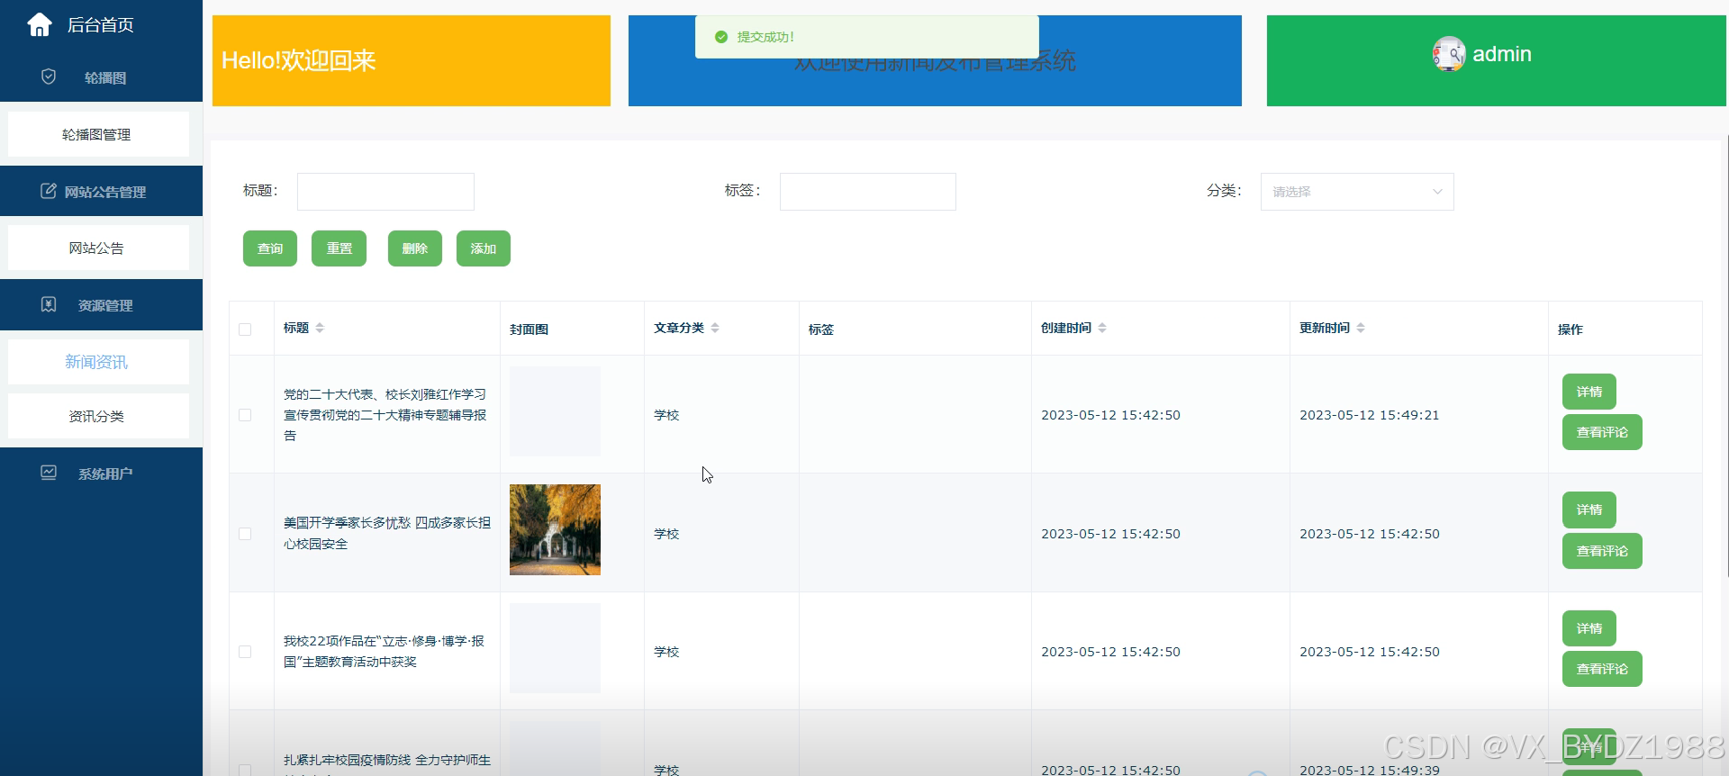Click the admin avatar icon
1729x776 pixels.
tap(1449, 54)
